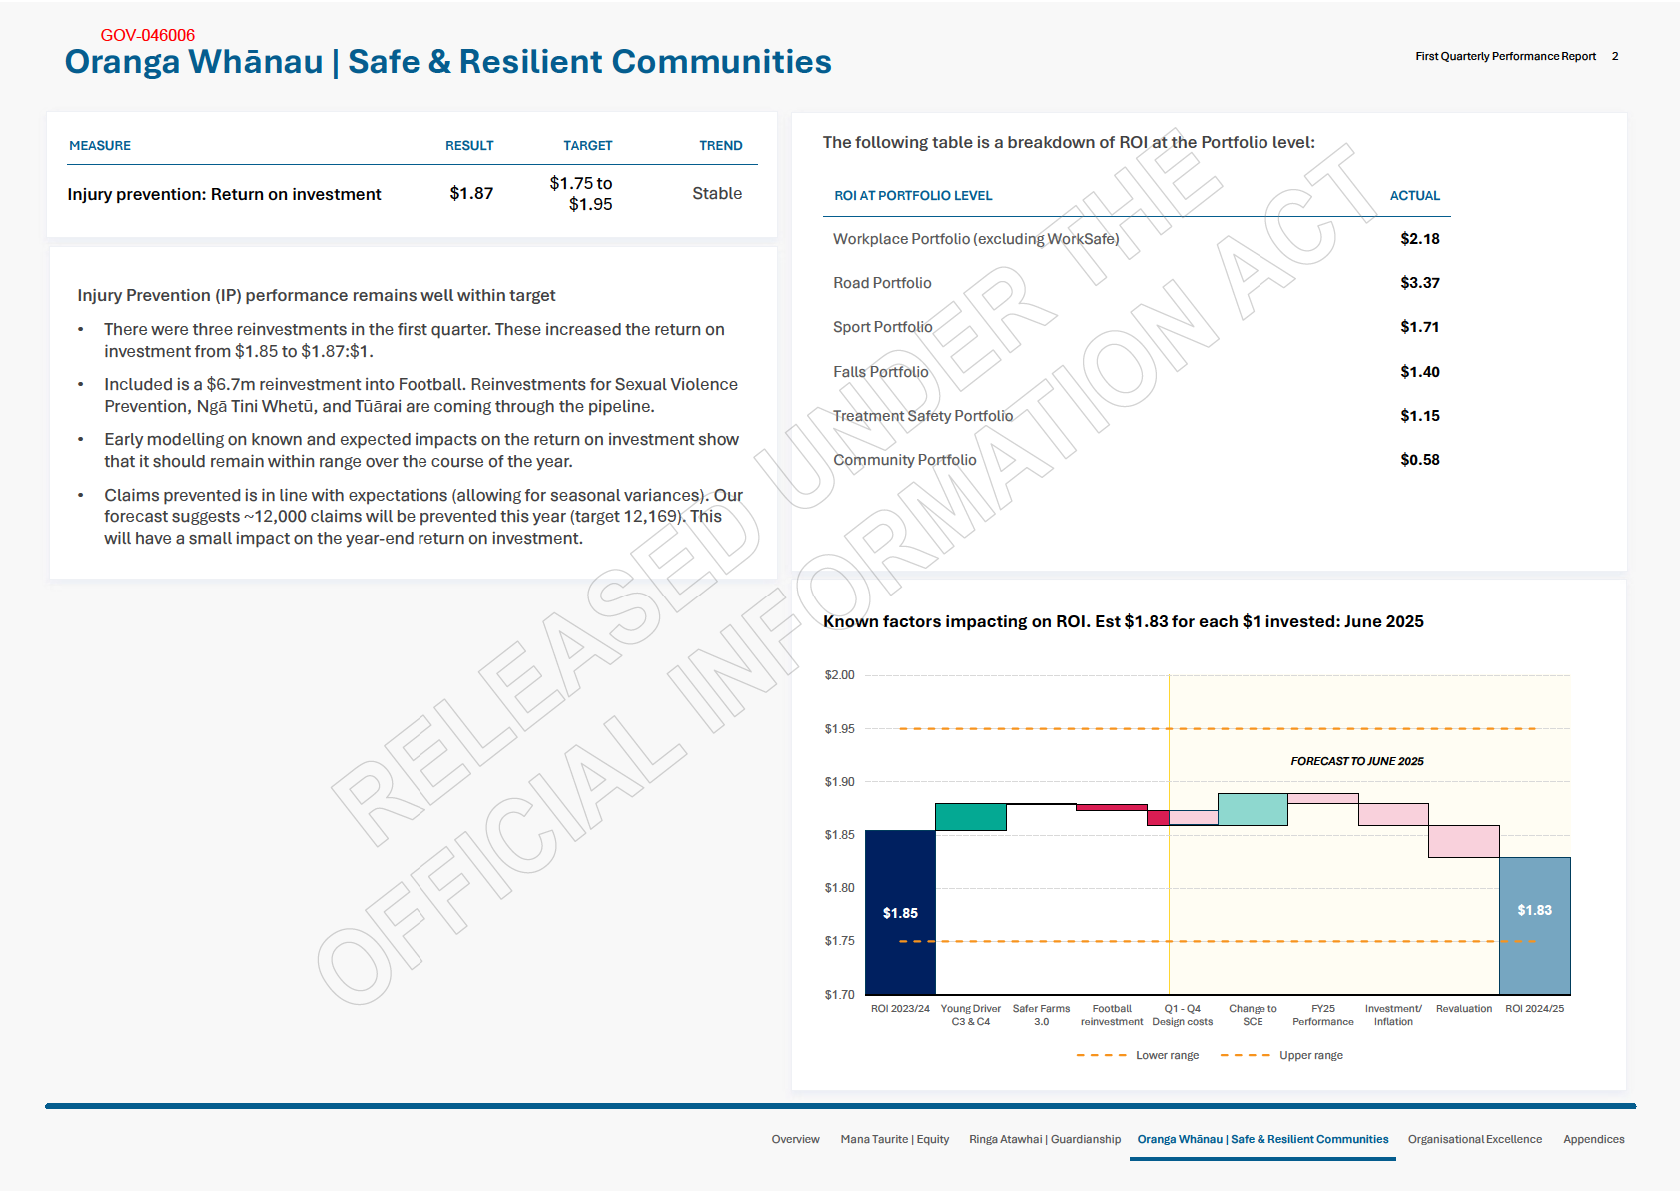Click the Road Portfolio table row
Image resolution: width=1680 pixels, height=1191 pixels.
pyautogui.click(x=1136, y=283)
